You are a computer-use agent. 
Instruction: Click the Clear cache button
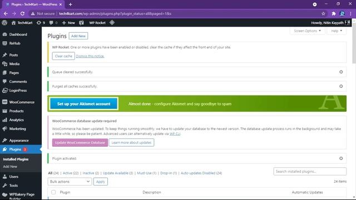click(x=63, y=56)
